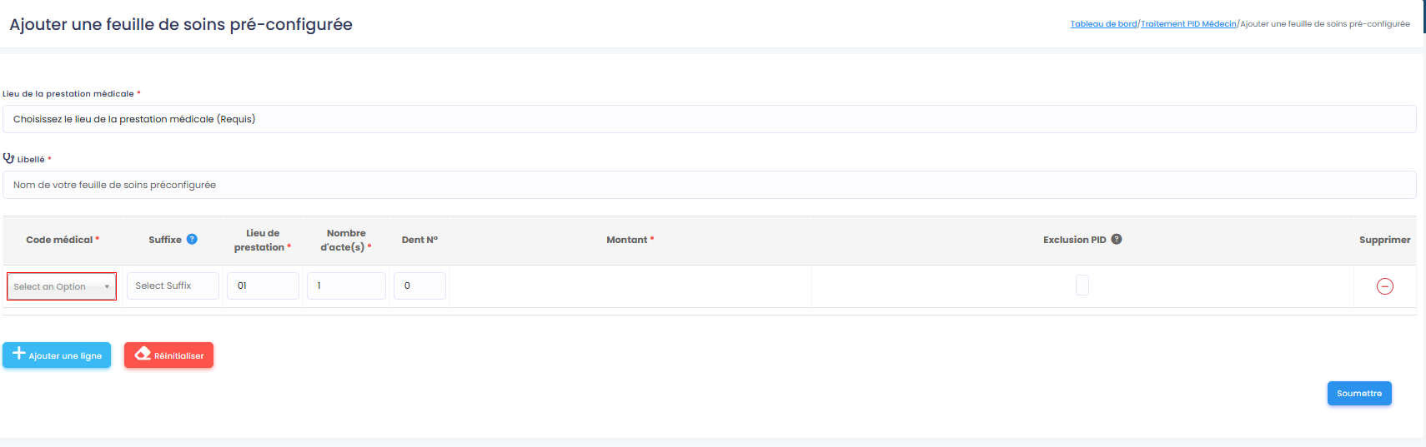Open the Traitement PID Médecin breadcrumb link
This screenshot has height=447, width=1426.
tap(1188, 24)
